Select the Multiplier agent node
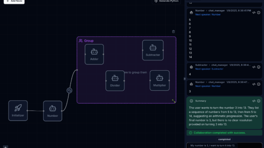This screenshot has height=148, width=264. (x=160, y=81)
